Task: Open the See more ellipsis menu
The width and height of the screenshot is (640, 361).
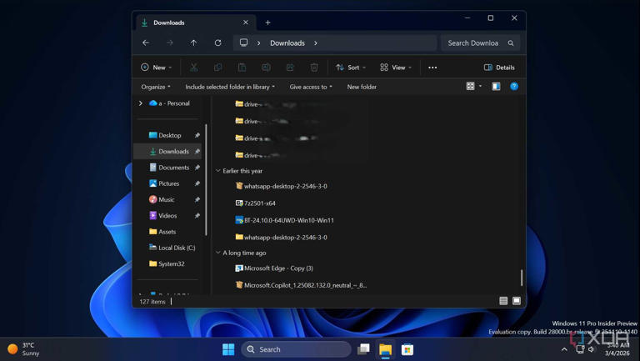Action: tap(432, 68)
